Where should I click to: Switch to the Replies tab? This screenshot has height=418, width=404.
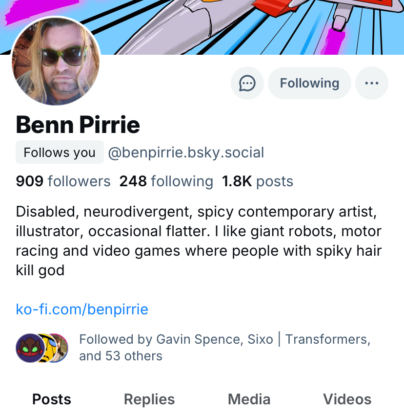click(x=149, y=399)
